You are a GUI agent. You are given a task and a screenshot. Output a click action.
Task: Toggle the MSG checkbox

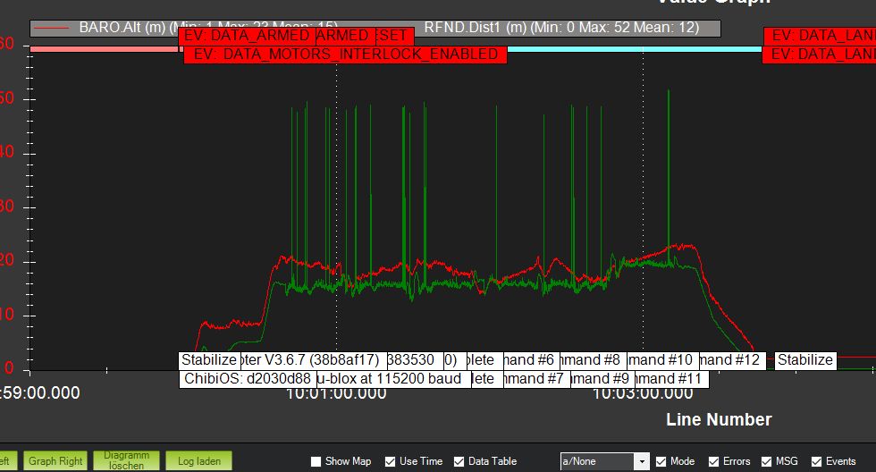767,461
